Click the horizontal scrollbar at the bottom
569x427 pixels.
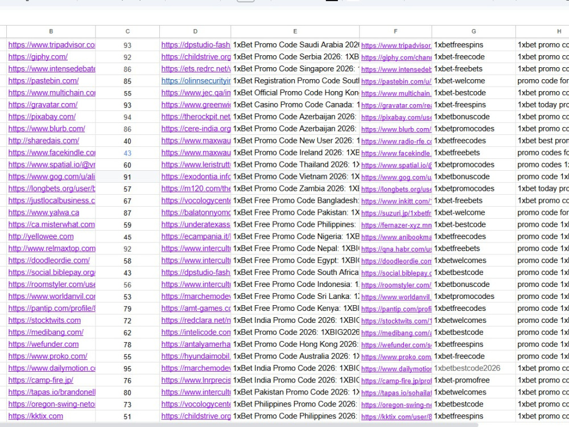240,425
